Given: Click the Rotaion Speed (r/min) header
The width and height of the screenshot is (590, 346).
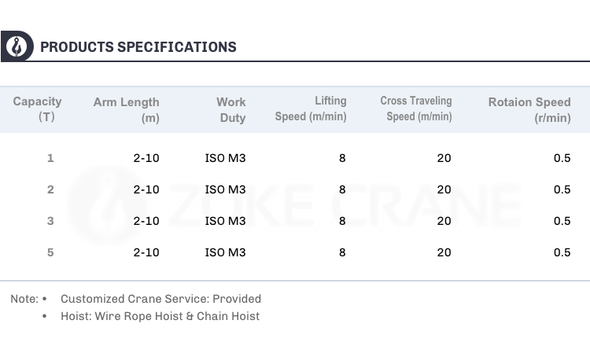Looking at the screenshot, I should [x=529, y=110].
